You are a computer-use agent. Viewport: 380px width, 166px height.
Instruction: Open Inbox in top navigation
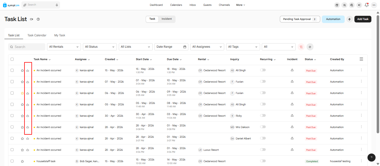tap(193, 5)
